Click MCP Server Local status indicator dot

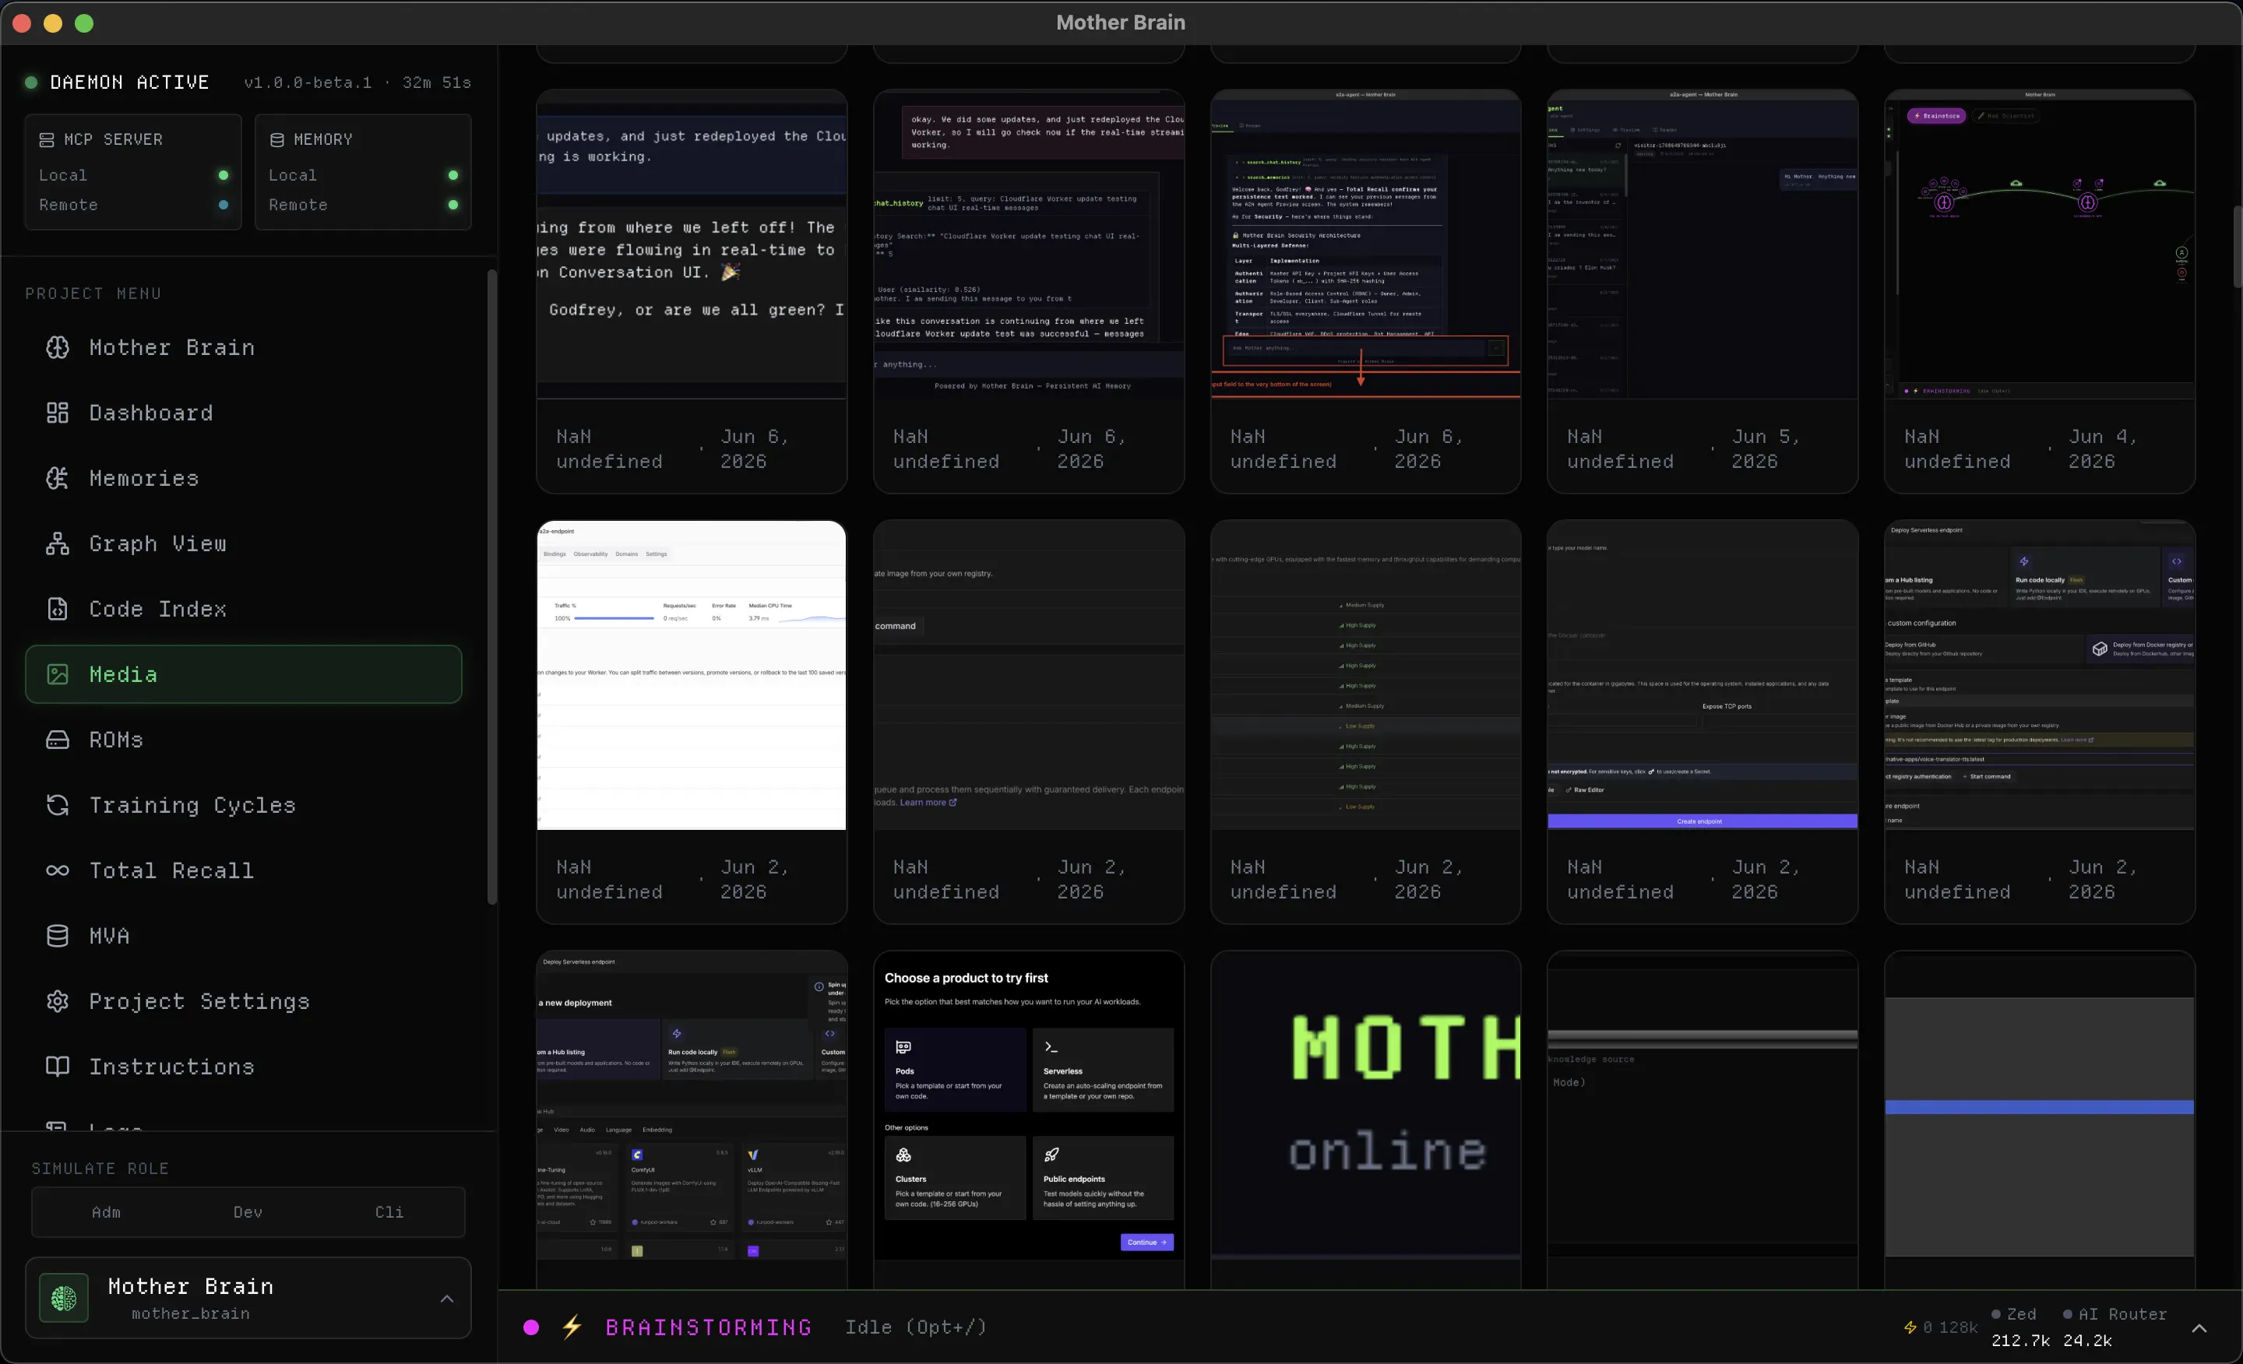223,176
